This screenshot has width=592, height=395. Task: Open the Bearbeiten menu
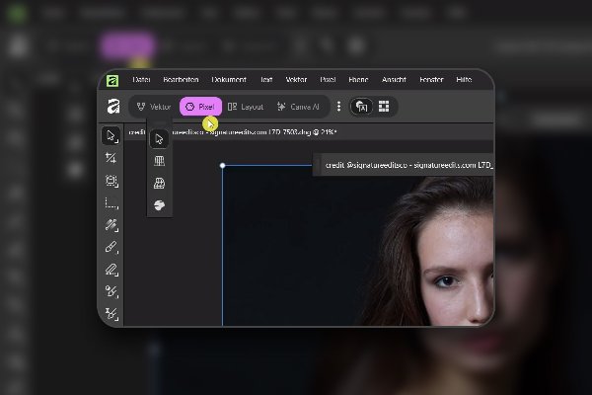click(181, 79)
